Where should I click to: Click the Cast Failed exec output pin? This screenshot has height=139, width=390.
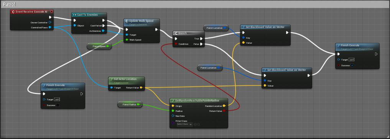(x=104, y=26)
